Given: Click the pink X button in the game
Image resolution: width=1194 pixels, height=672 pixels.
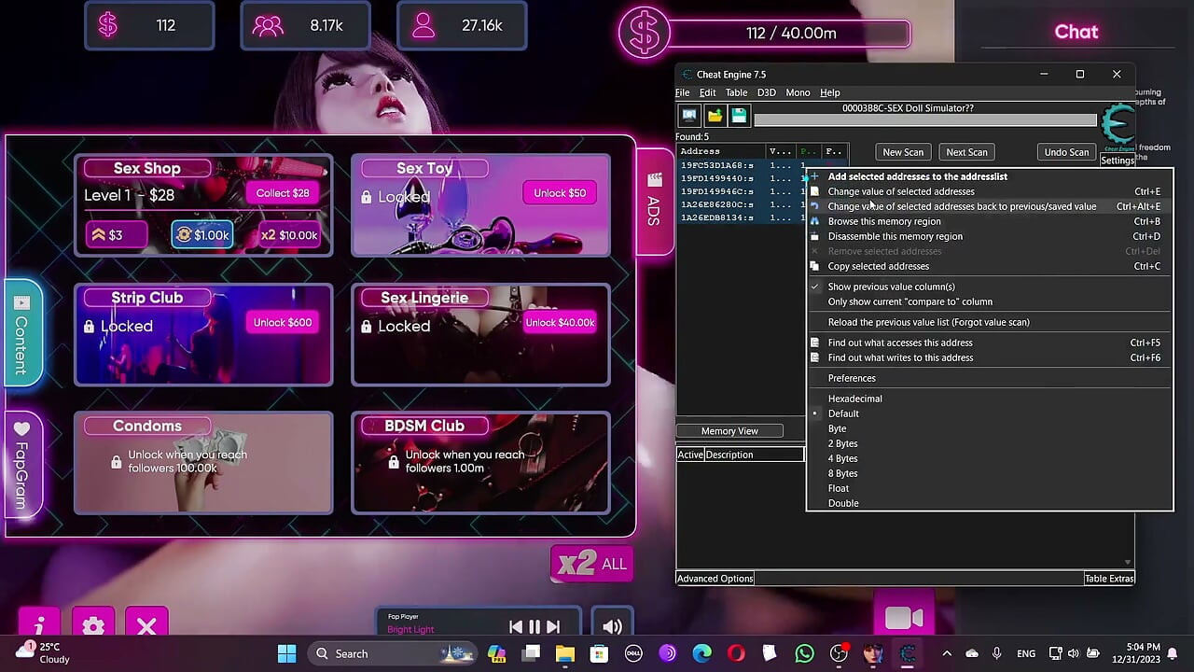Looking at the screenshot, I should tap(146, 626).
